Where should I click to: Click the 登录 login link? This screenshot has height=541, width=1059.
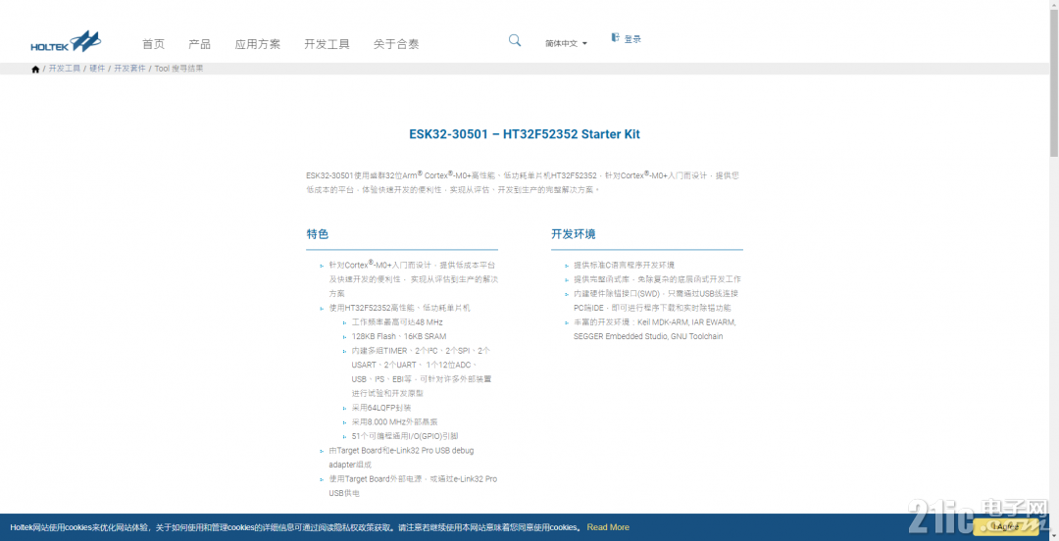tap(632, 39)
